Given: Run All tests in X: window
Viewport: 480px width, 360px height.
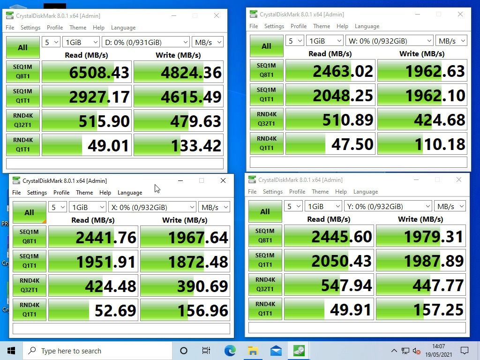Looking at the screenshot, I should coord(29,212).
